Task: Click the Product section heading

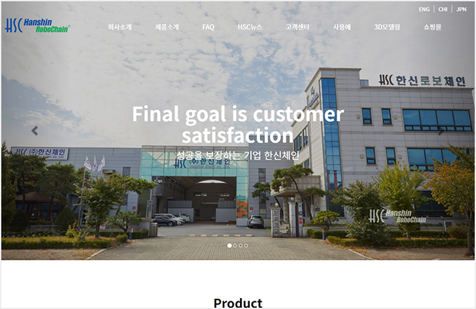Action: tap(238, 303)
